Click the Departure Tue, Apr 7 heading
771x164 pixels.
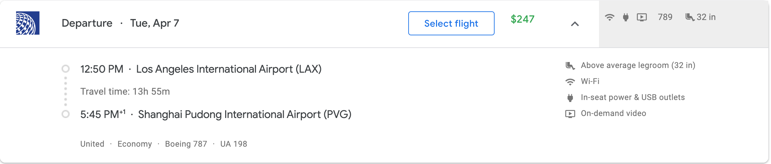pyautogui.click(x=120, y=23)
